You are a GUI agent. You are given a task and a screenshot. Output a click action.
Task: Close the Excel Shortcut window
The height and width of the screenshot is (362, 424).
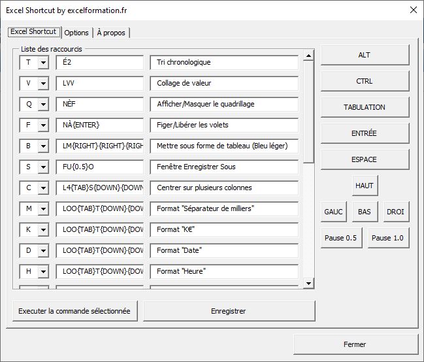(x=413, y=10)
